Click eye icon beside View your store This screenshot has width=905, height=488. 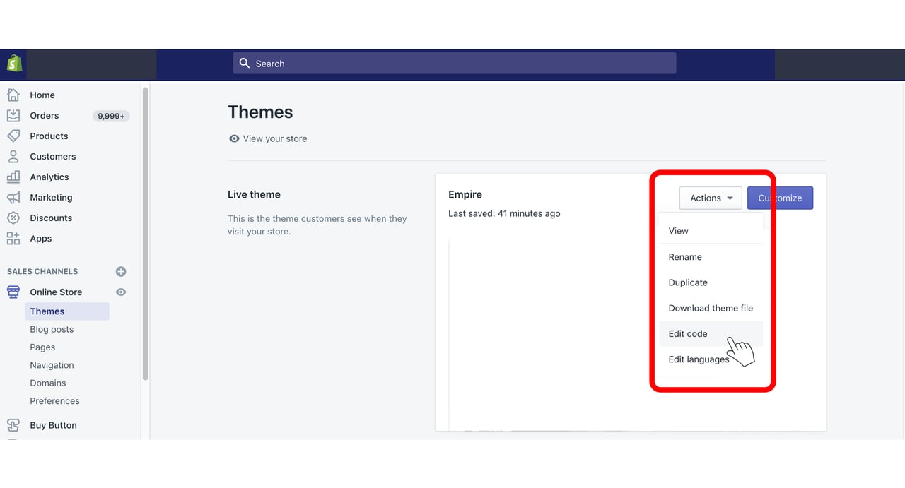point(234,138)
